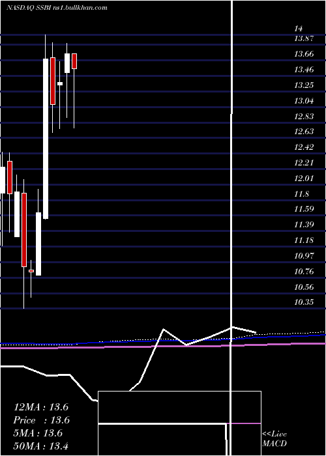Click the small white candle near 13.25
Image resolution: width=326 pixels, height=456 pixels.
pyautogui.click(x=60, y=83)
